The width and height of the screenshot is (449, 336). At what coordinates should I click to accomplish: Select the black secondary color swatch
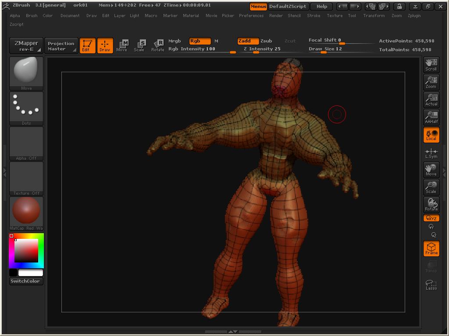[x=13, y=273]
